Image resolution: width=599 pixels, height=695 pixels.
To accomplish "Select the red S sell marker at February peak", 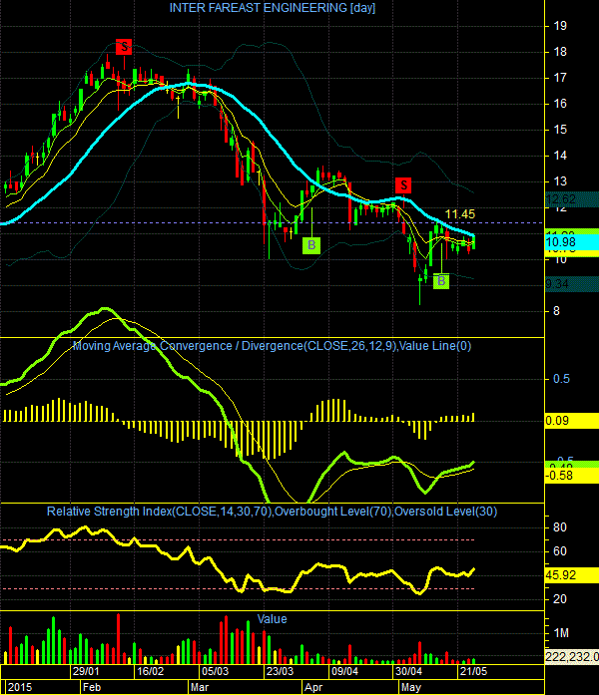I will [x=124, y=47].
